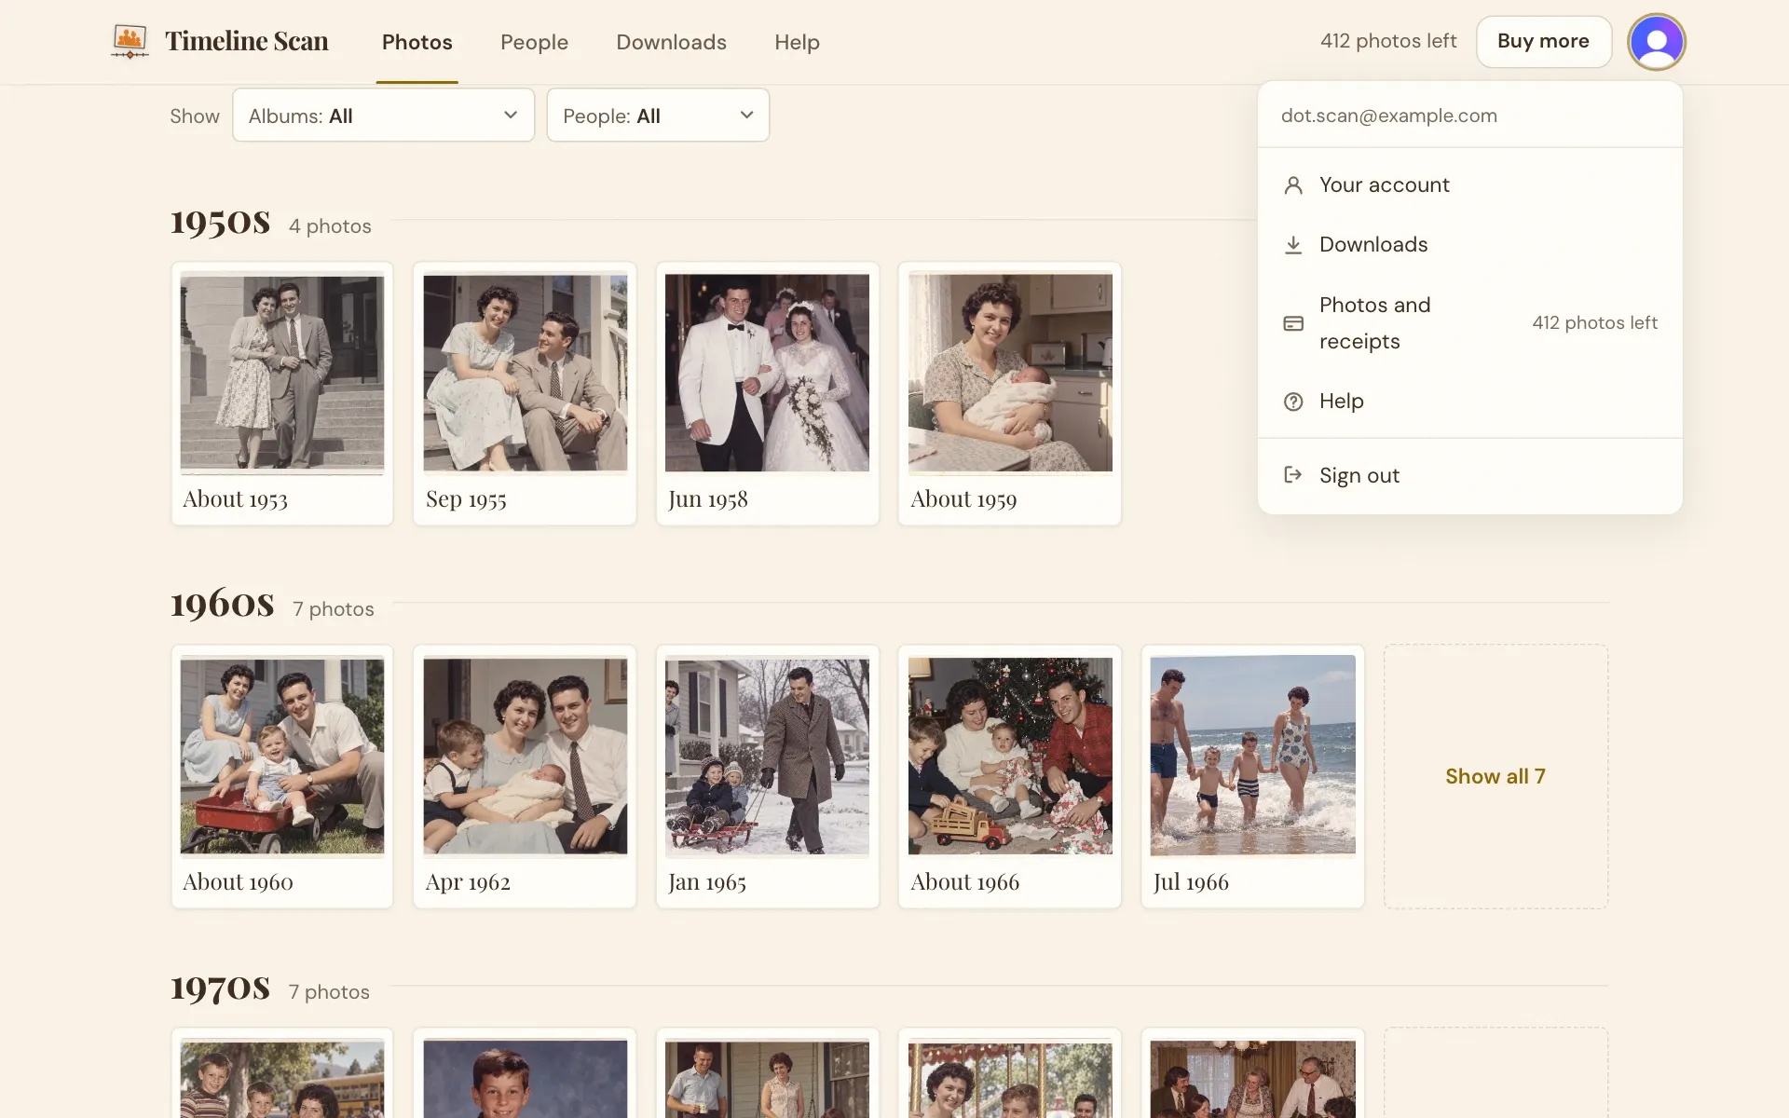Switch to the Photos tab
The image size is (1789, 1118).
pyautogui.click(x=417, y=42)
